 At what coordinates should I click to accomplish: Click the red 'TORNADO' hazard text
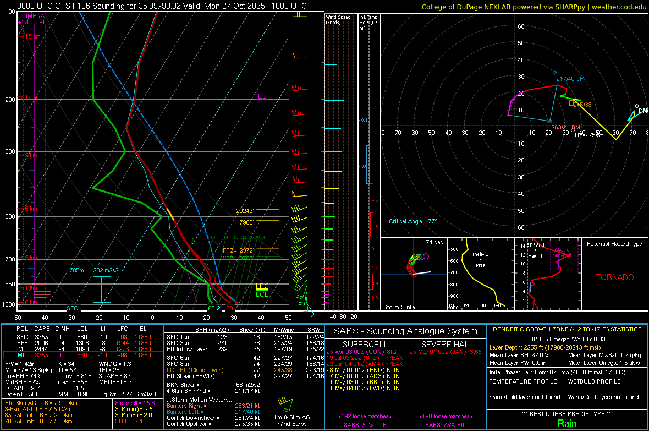(615, 277)
